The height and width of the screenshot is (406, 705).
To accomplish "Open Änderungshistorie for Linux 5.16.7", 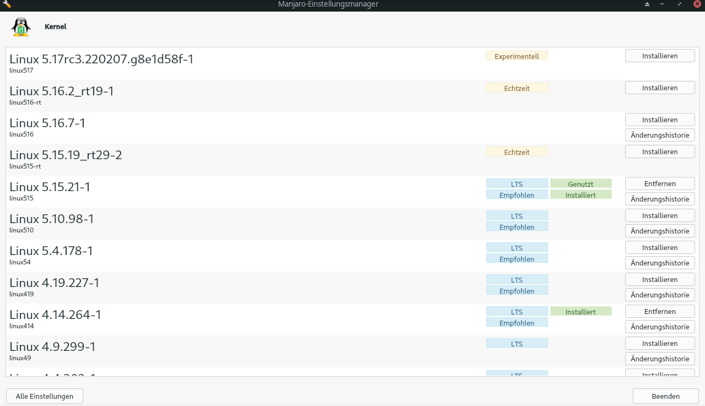I will pos(659,134).
